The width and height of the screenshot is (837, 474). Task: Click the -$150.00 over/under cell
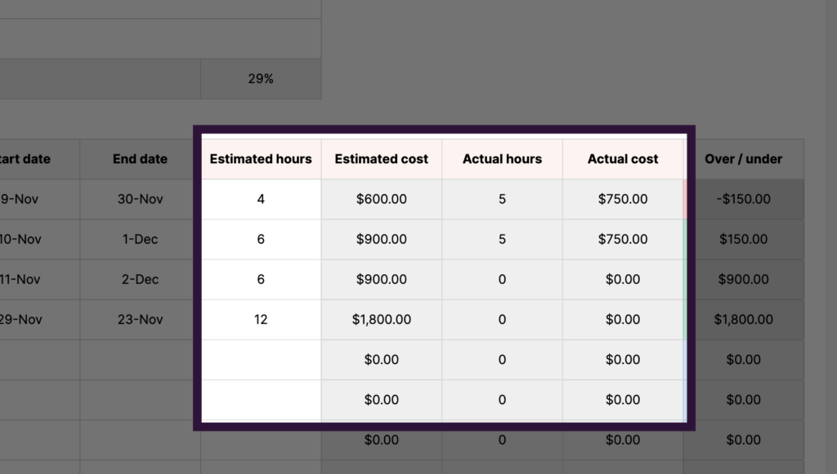(743, 199)
